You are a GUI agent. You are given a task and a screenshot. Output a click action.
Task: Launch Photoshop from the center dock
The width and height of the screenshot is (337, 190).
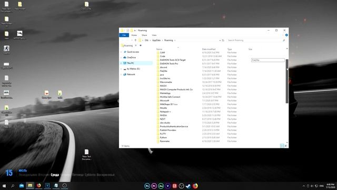pyautogui.click(x=147, y=186)
